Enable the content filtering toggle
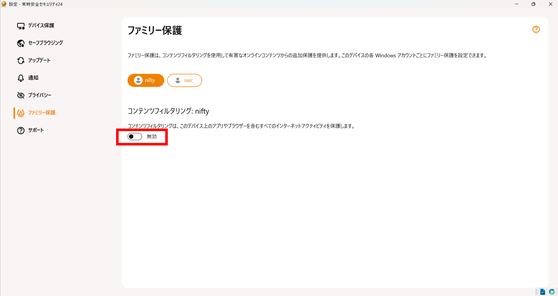The height and width of the screenshot is (296, 558). 134,136
